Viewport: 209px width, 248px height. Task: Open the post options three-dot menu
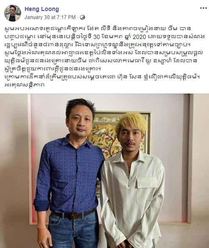(x=203, y=8)
